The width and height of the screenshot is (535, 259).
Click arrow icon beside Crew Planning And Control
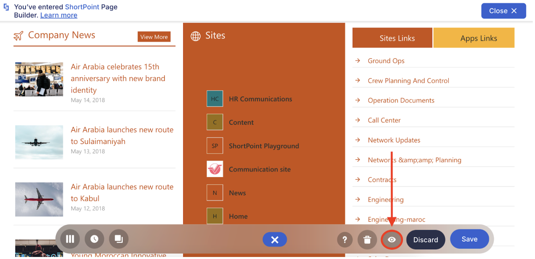pyautogui.click(x=358, y=80)
